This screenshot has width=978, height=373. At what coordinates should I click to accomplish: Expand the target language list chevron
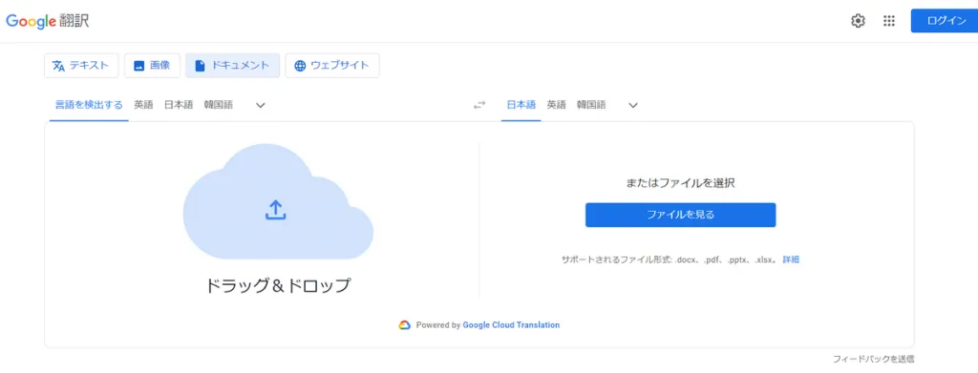coord(633,105)
